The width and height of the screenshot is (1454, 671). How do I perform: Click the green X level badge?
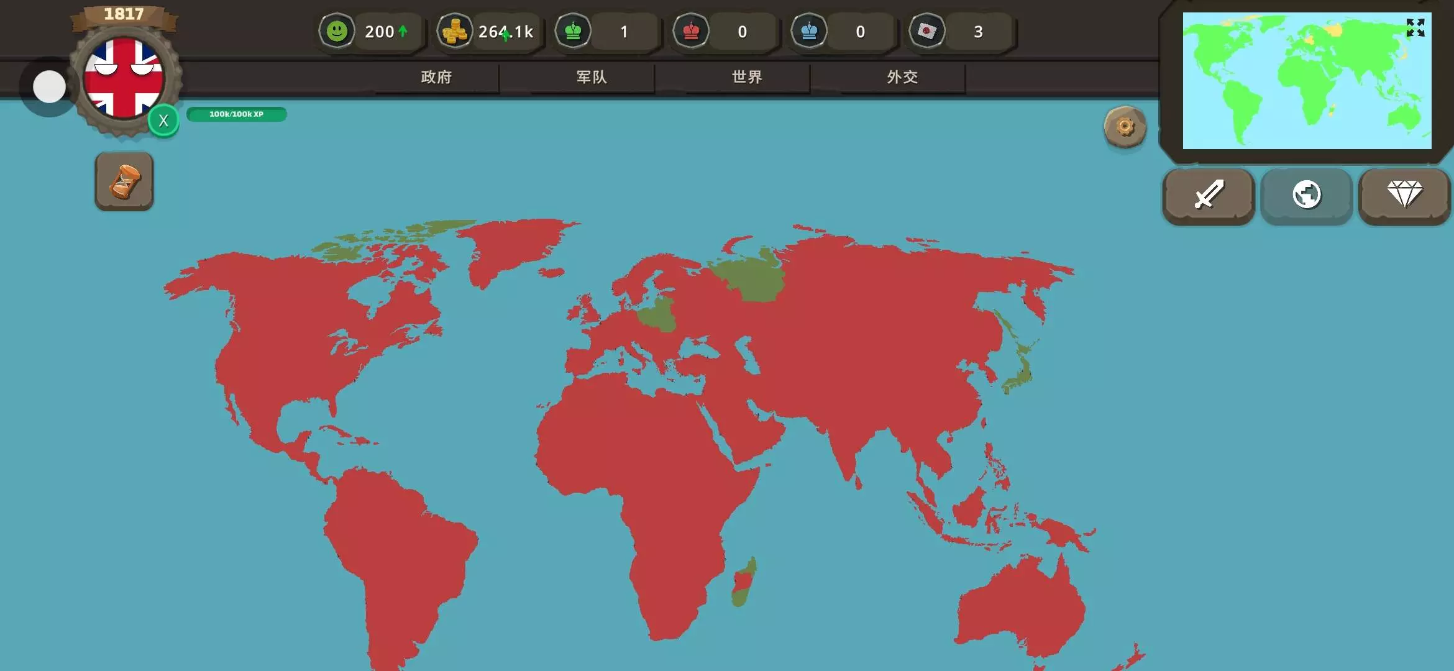(163, 121)
